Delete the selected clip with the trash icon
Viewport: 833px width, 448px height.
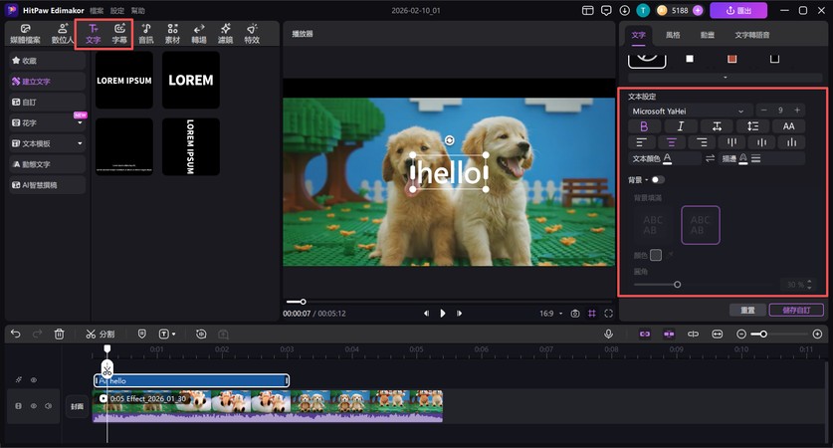tap(60, 334)
